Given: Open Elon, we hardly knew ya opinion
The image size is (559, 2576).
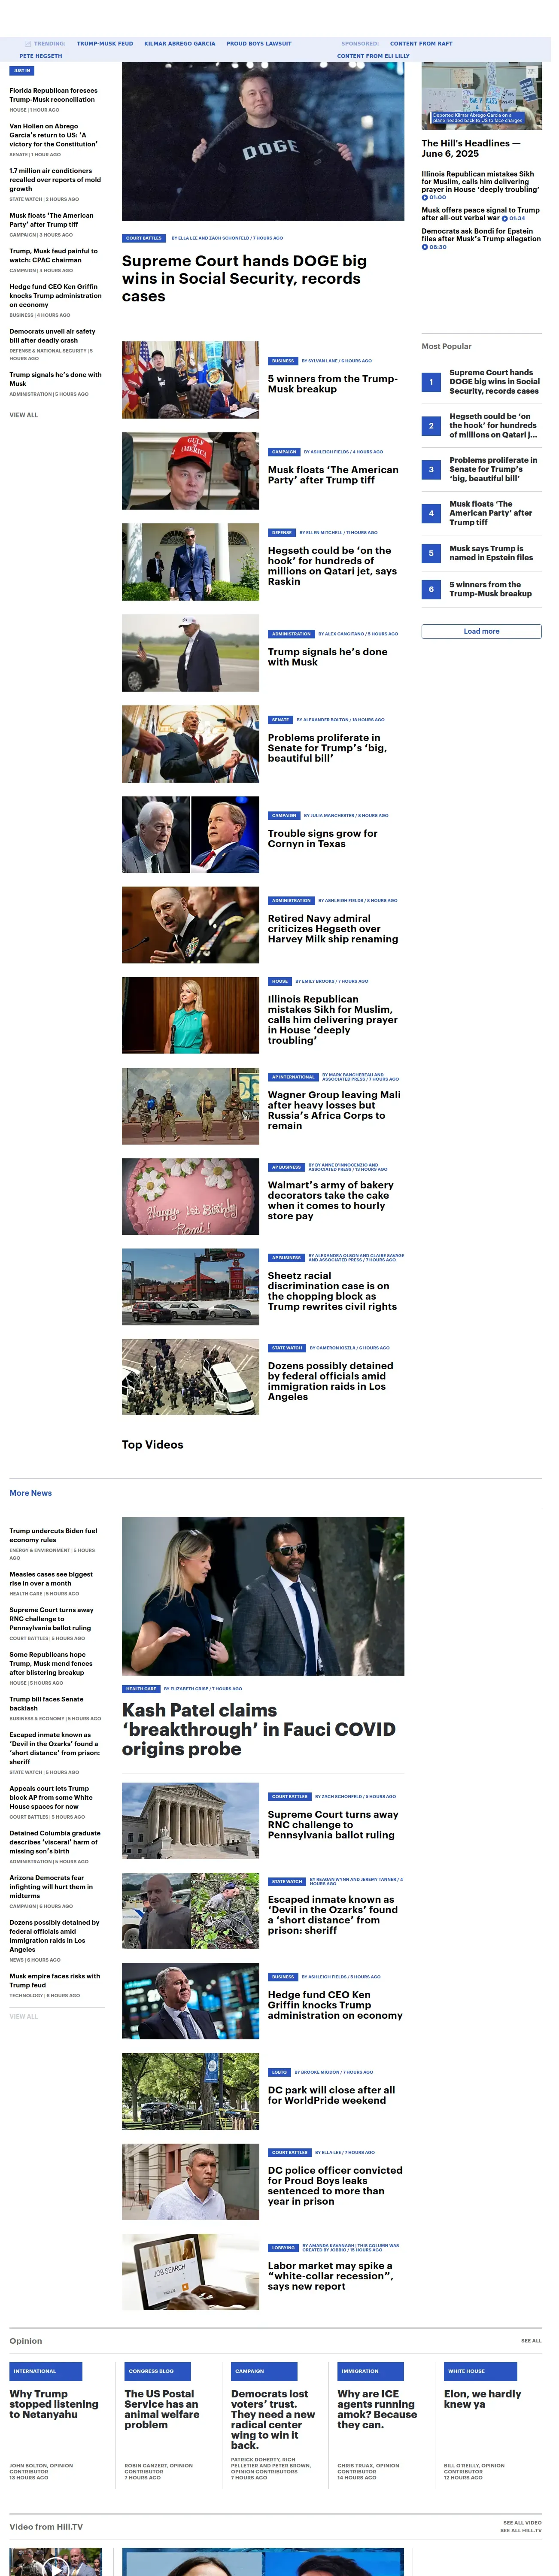Looking at the screenshot, I should tap(483, 2399).
